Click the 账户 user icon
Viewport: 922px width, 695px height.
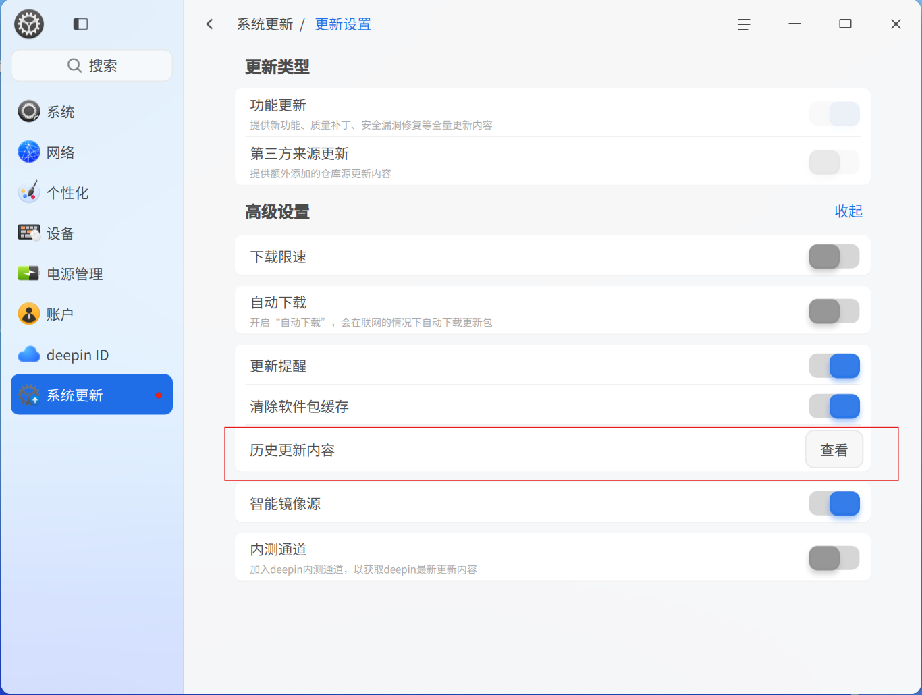click(x=29, y=314)
